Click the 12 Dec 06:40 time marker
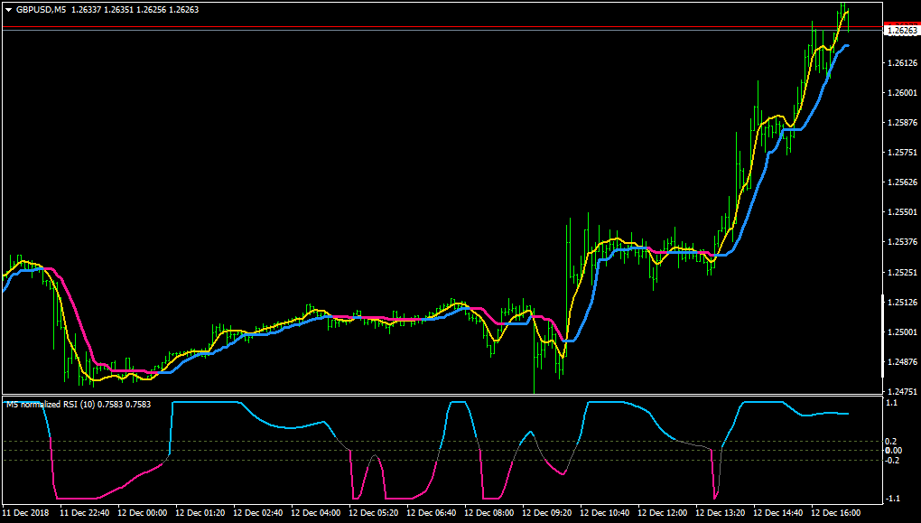 pos(431,513)
